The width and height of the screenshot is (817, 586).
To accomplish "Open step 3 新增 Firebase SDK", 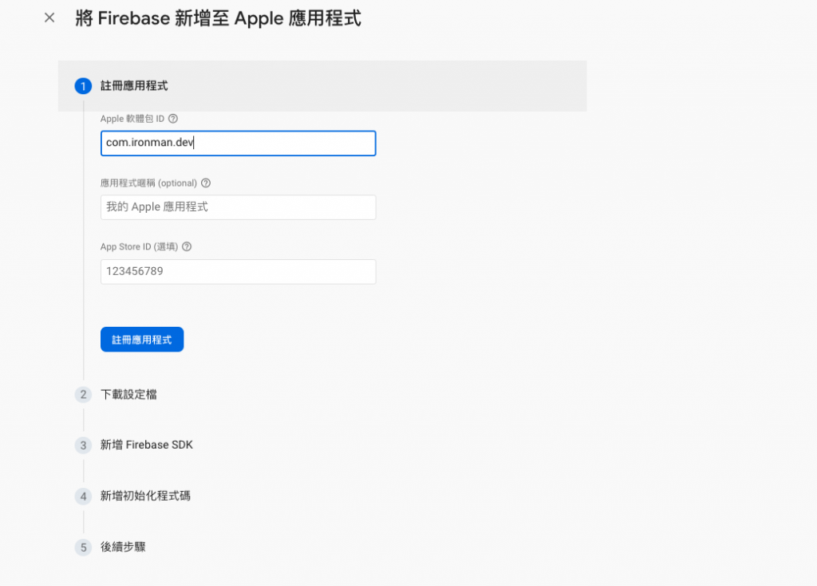I will (147, 445).
